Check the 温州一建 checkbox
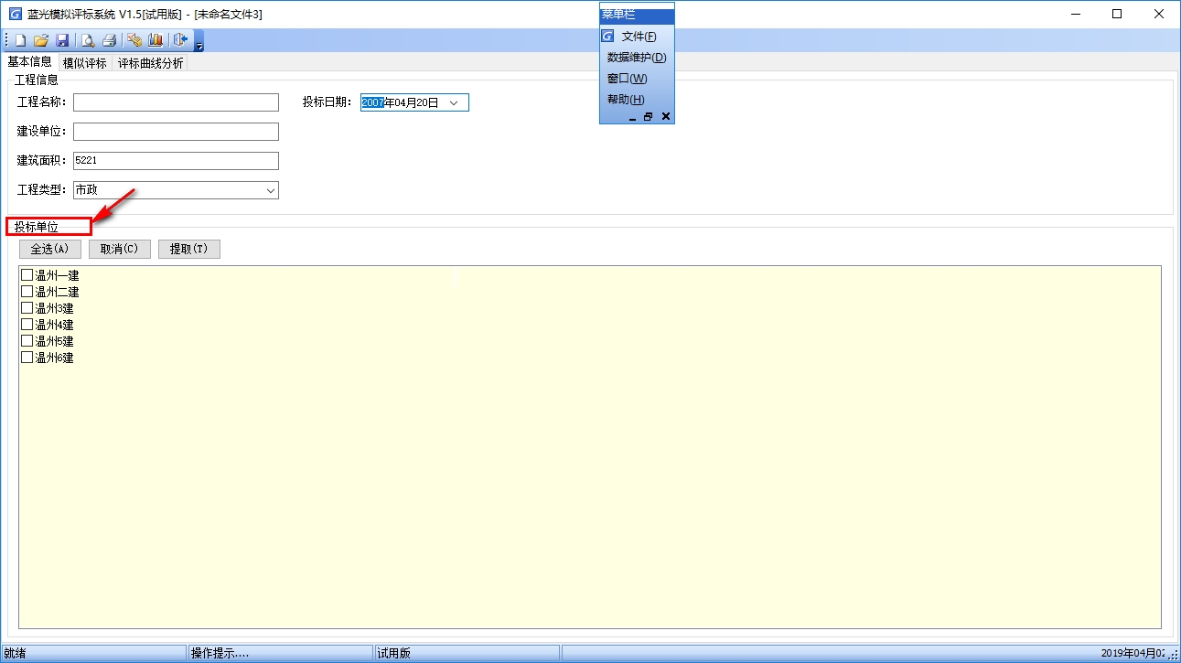The height and width of the screenshot is (663, 1181). click(27, 275)
